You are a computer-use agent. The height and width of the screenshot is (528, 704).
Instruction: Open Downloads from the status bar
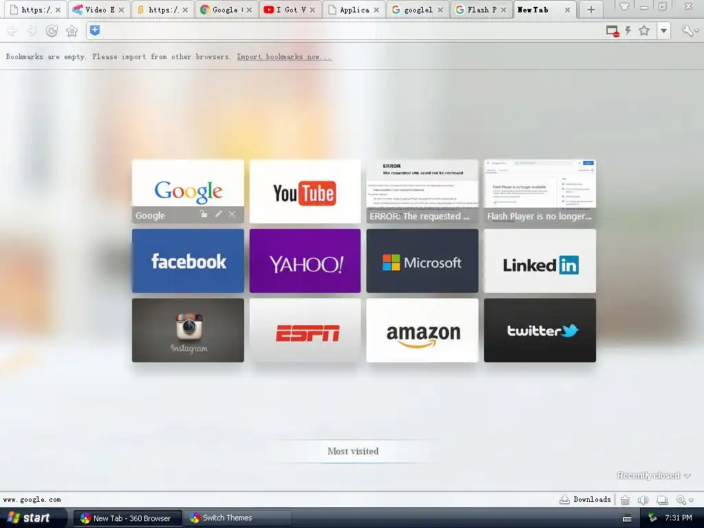click(585, 499)
